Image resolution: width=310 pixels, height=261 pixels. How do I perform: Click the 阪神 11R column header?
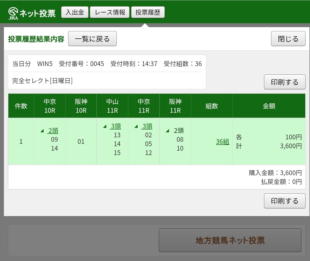[175, 106]
